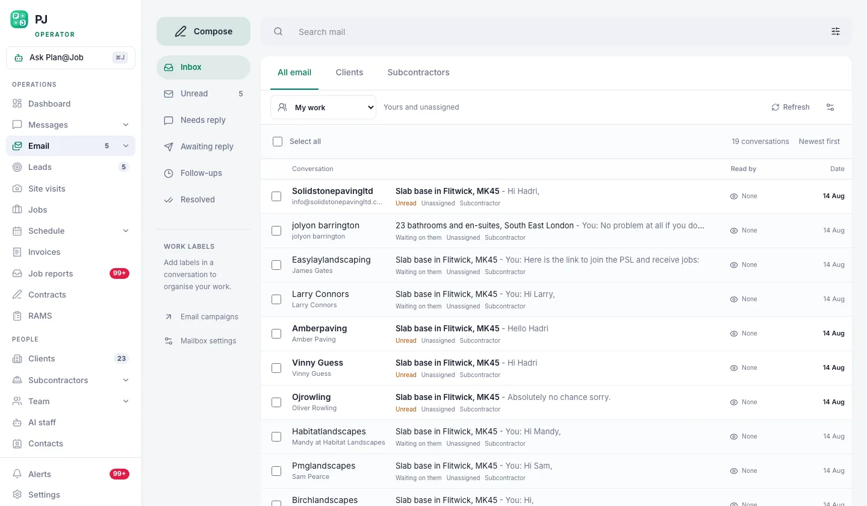The width and height of the screenshot is (867, 506).
Task: Click the Contracts pen icon
Action: [17, 295]
